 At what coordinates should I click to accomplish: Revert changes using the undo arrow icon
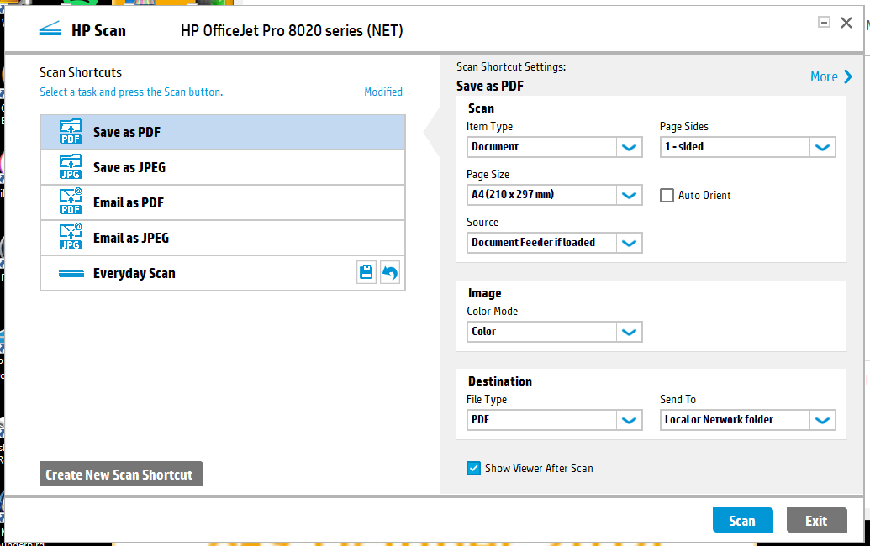tap(390, 273)
